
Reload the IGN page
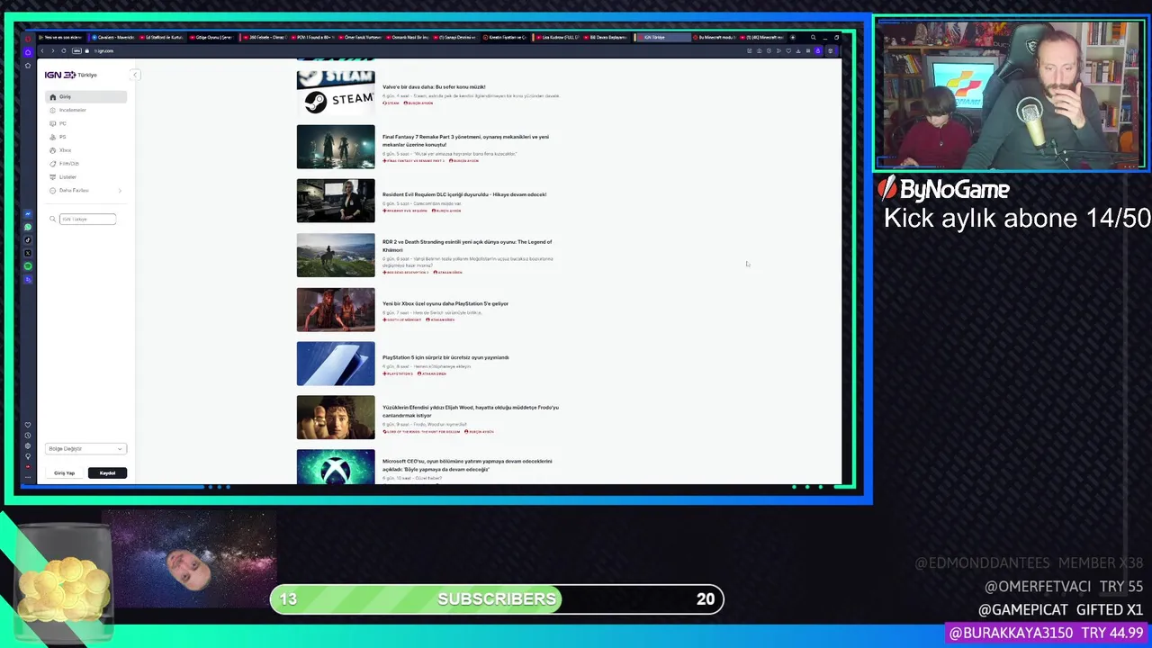coord(64,50)
